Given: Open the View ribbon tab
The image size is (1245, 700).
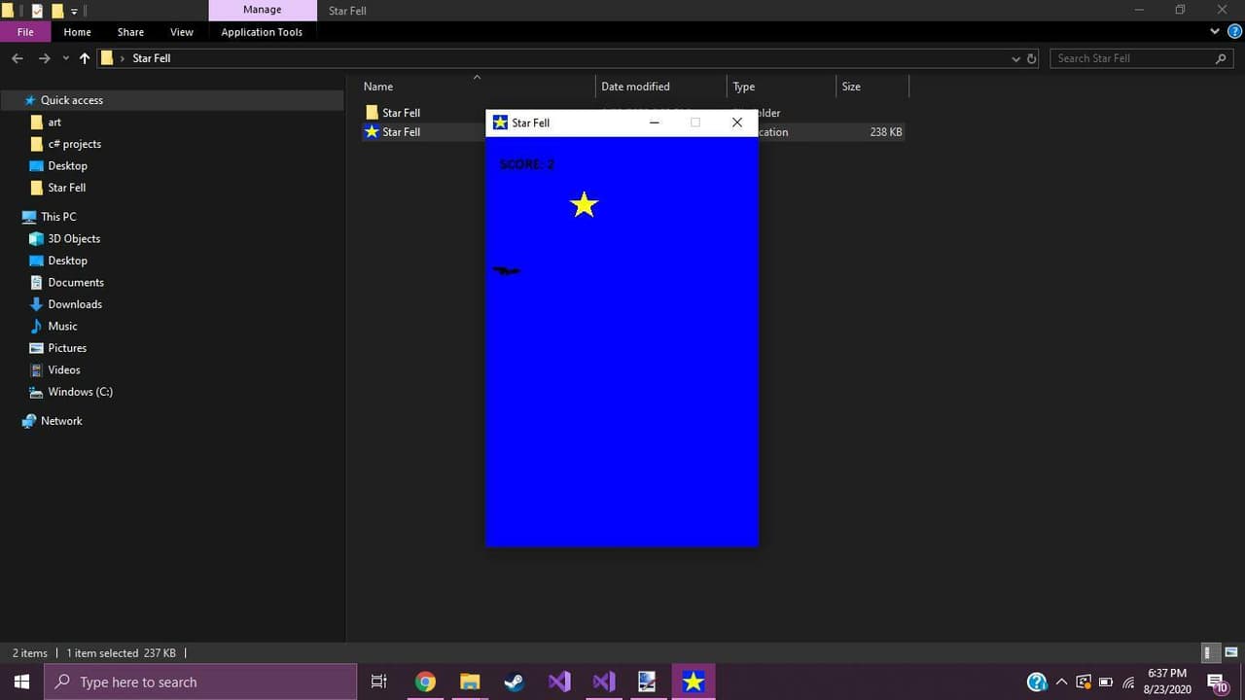Looking at the screenshot, I should point(182,32).
